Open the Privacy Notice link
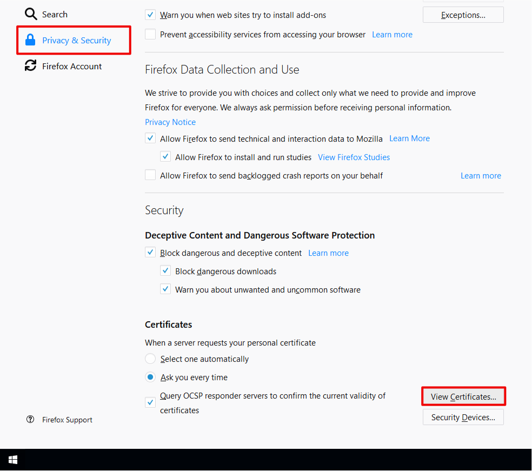 170,122
